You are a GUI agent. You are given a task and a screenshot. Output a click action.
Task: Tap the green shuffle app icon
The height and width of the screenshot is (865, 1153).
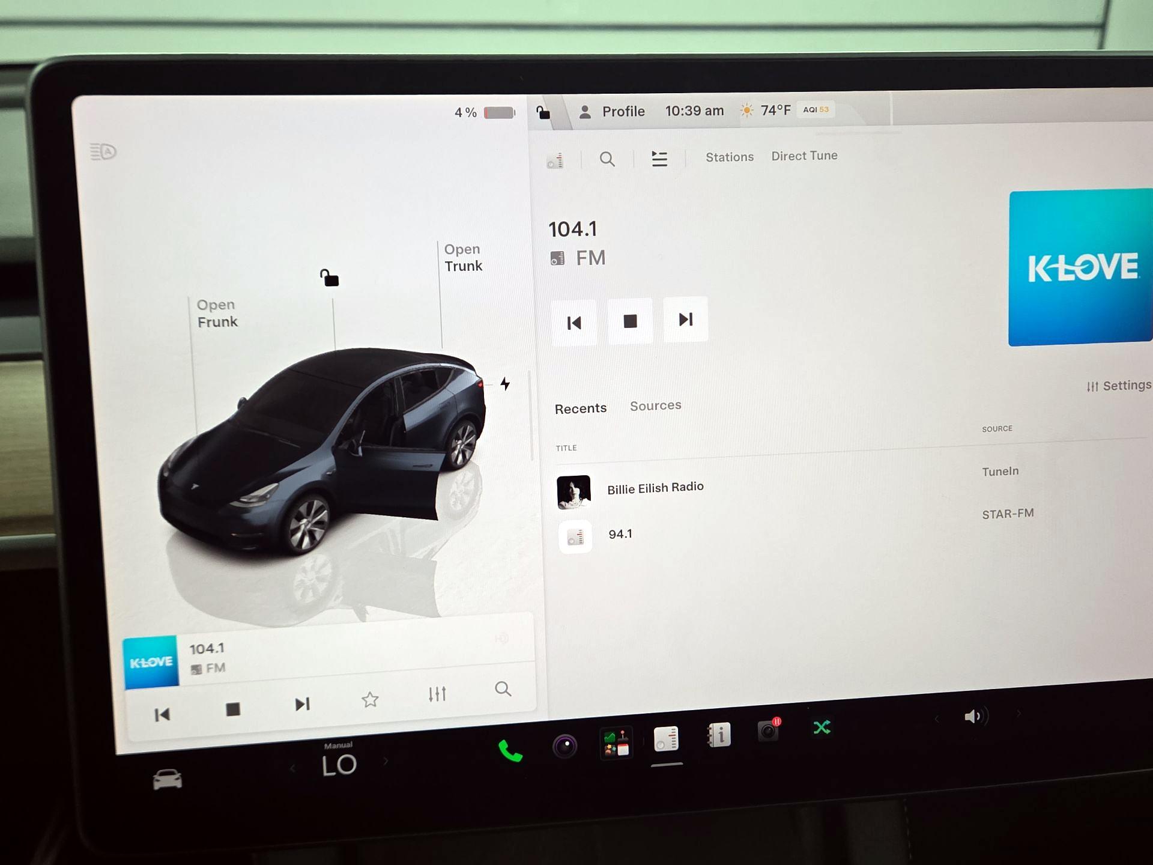[822, 727]
